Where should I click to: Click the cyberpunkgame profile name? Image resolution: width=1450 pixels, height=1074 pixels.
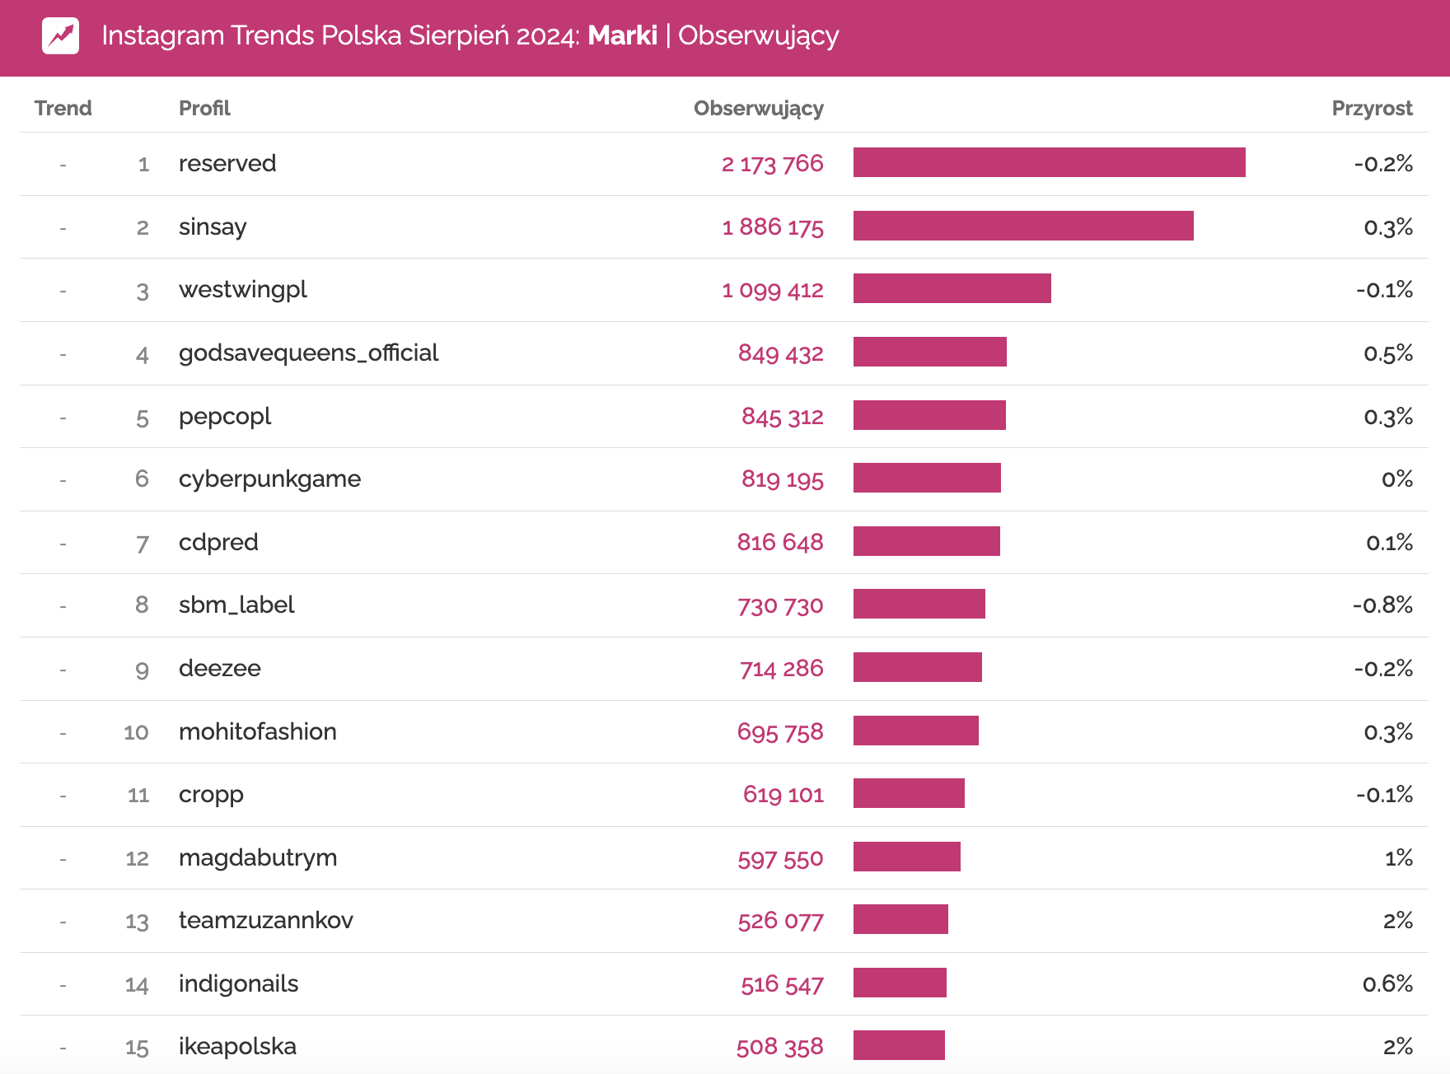pos(269,479)
